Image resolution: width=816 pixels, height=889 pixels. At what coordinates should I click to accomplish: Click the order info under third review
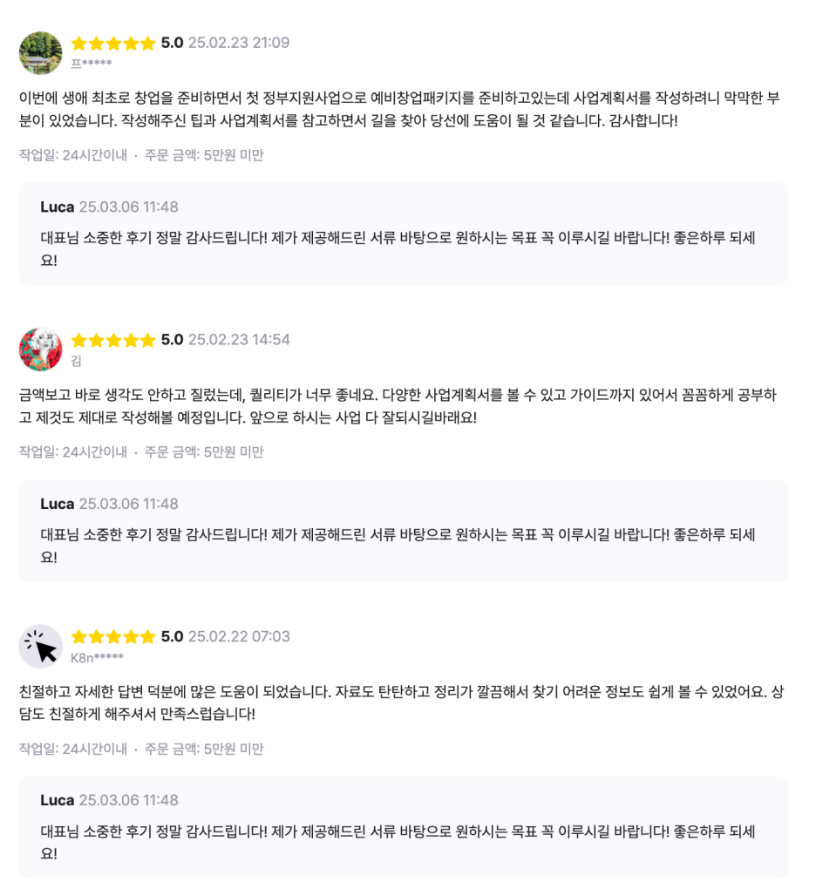141,749
